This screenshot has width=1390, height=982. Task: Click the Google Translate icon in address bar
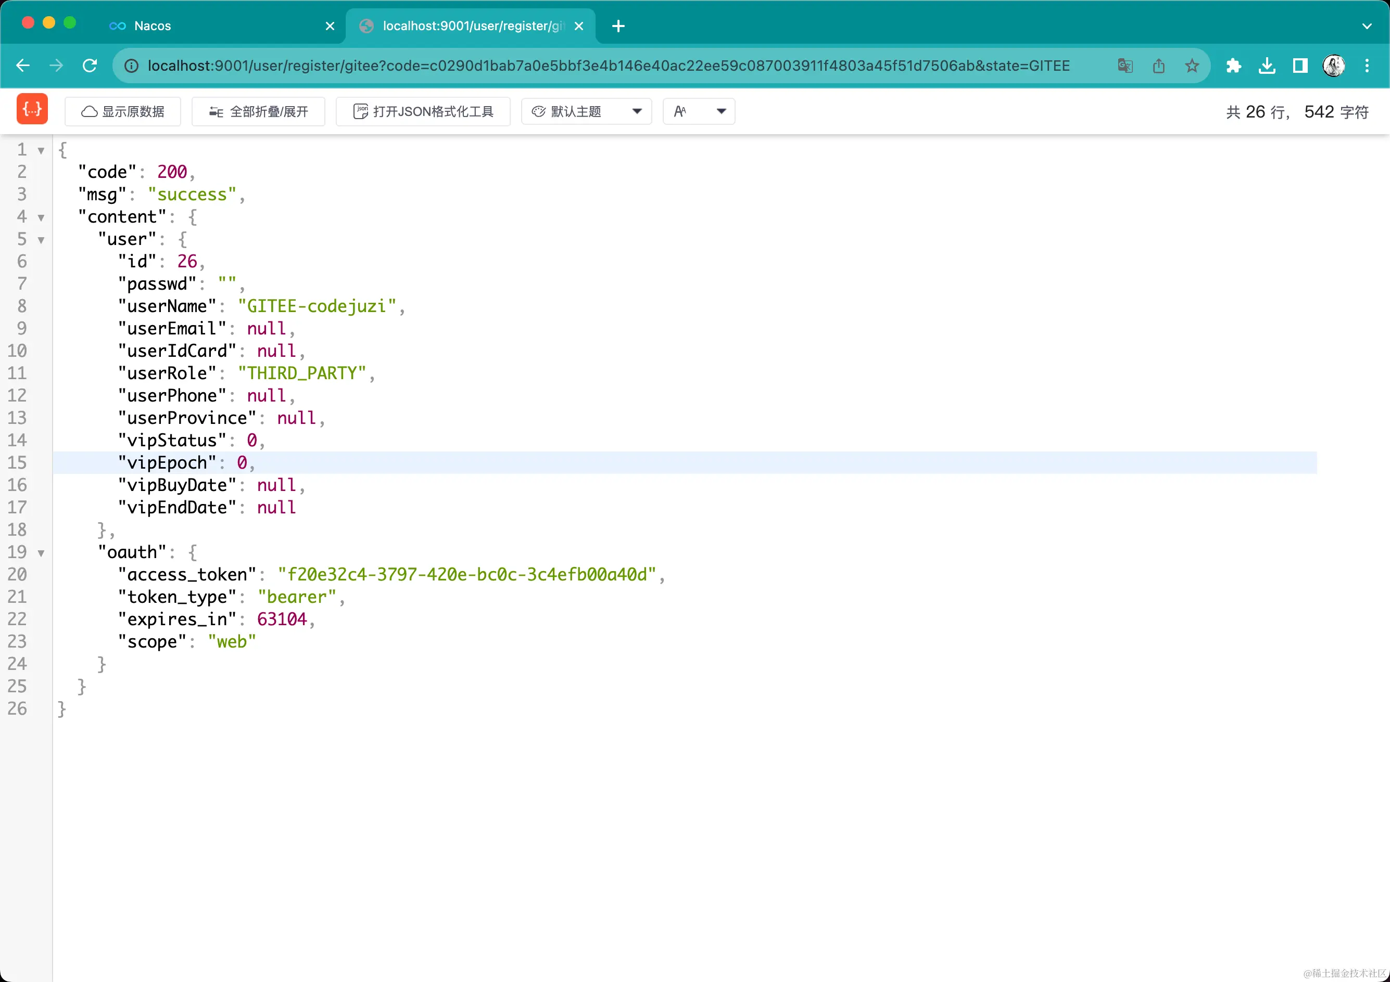pyautogui.click(x=1125, y=66)
